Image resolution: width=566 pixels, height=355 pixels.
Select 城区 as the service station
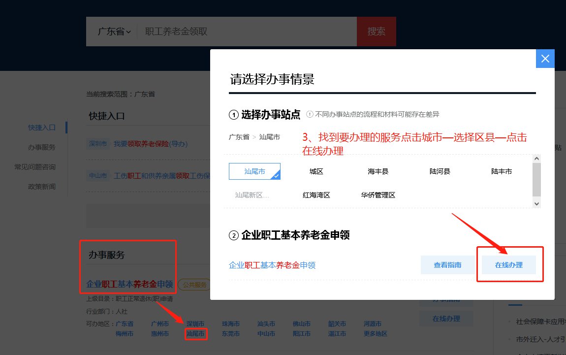[316, 171]
